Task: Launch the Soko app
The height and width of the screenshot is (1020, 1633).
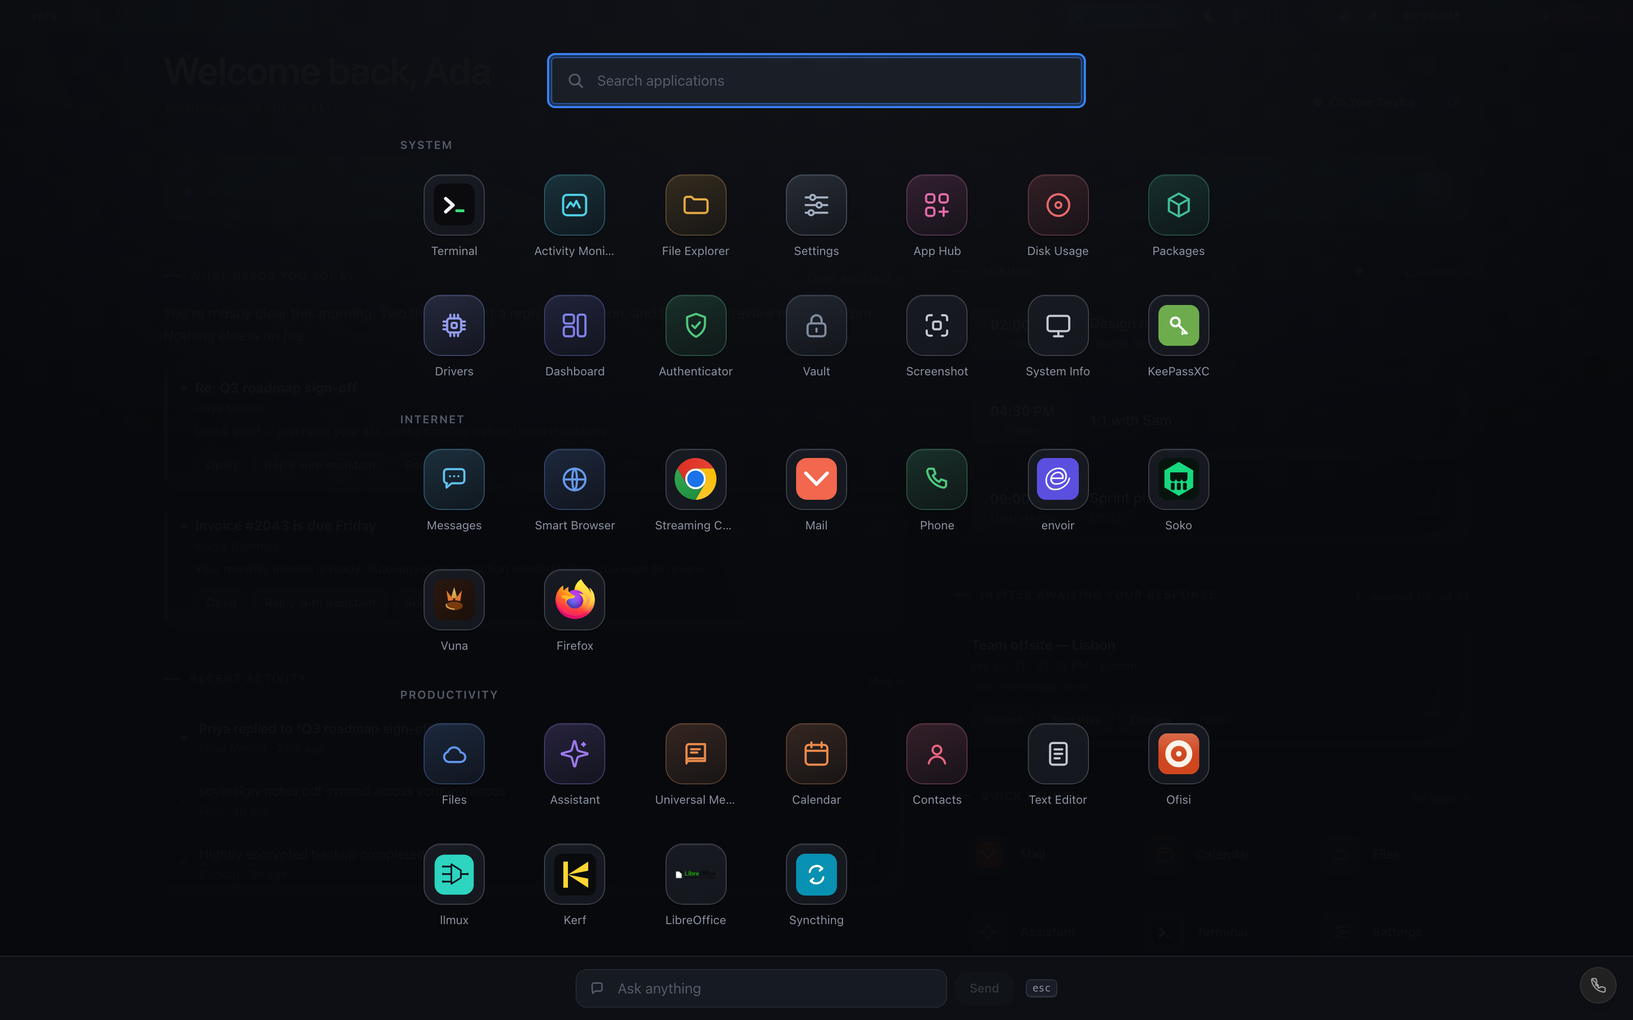Action: [x=1178, y=479]
